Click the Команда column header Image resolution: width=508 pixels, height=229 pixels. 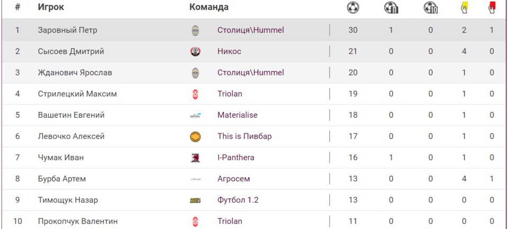click(209, 7)
